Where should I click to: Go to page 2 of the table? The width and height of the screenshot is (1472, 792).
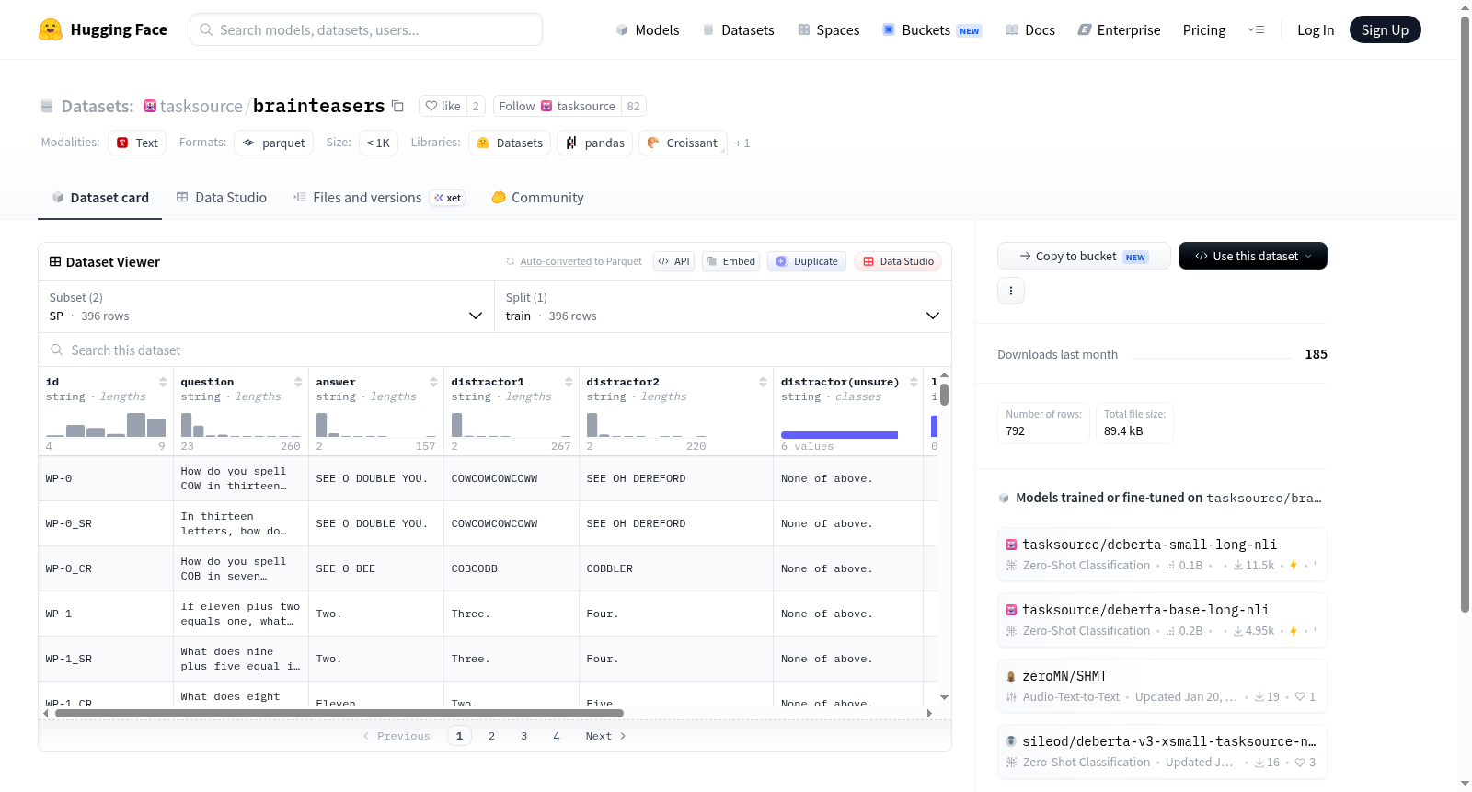[491, 736]
